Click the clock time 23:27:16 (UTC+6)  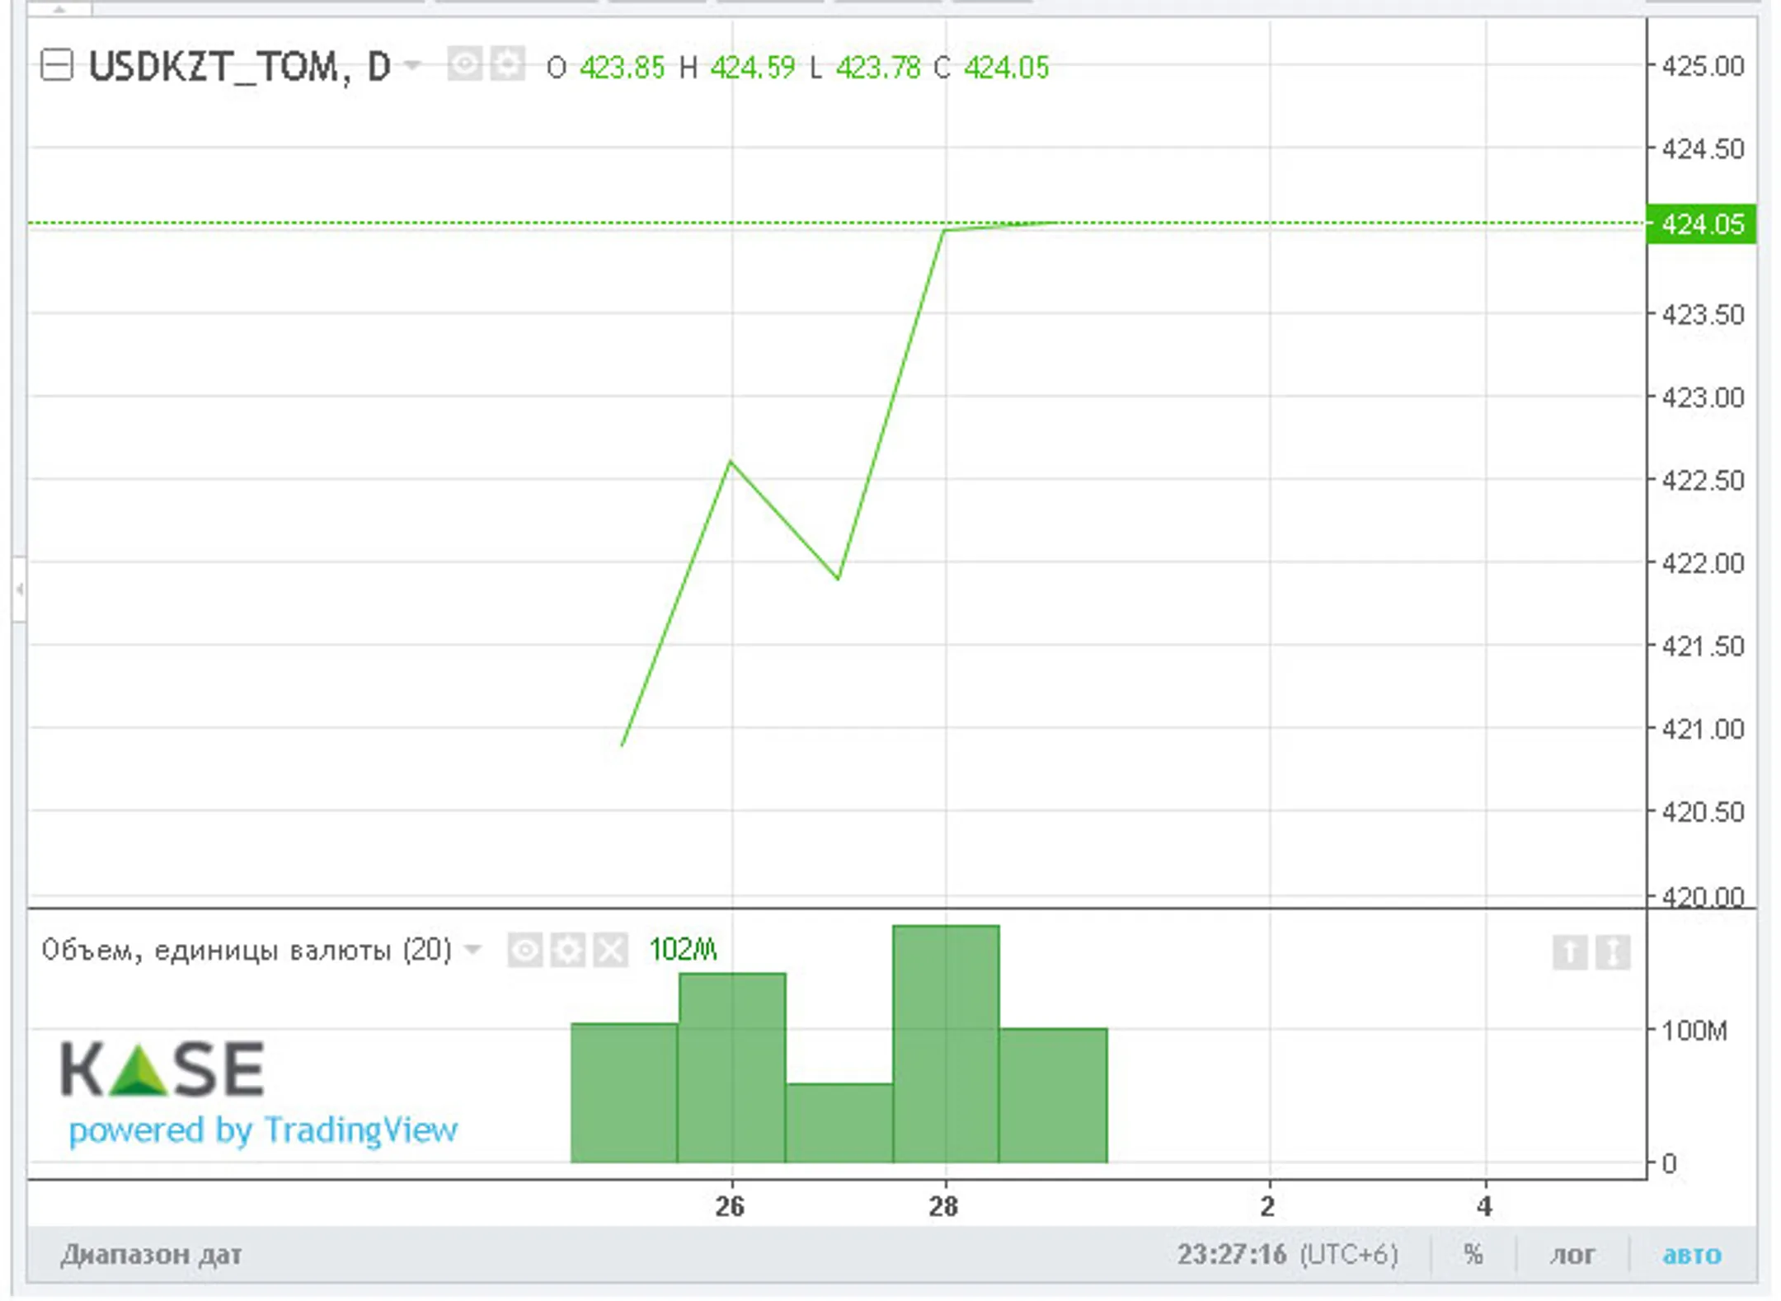coord(1287,1255)
